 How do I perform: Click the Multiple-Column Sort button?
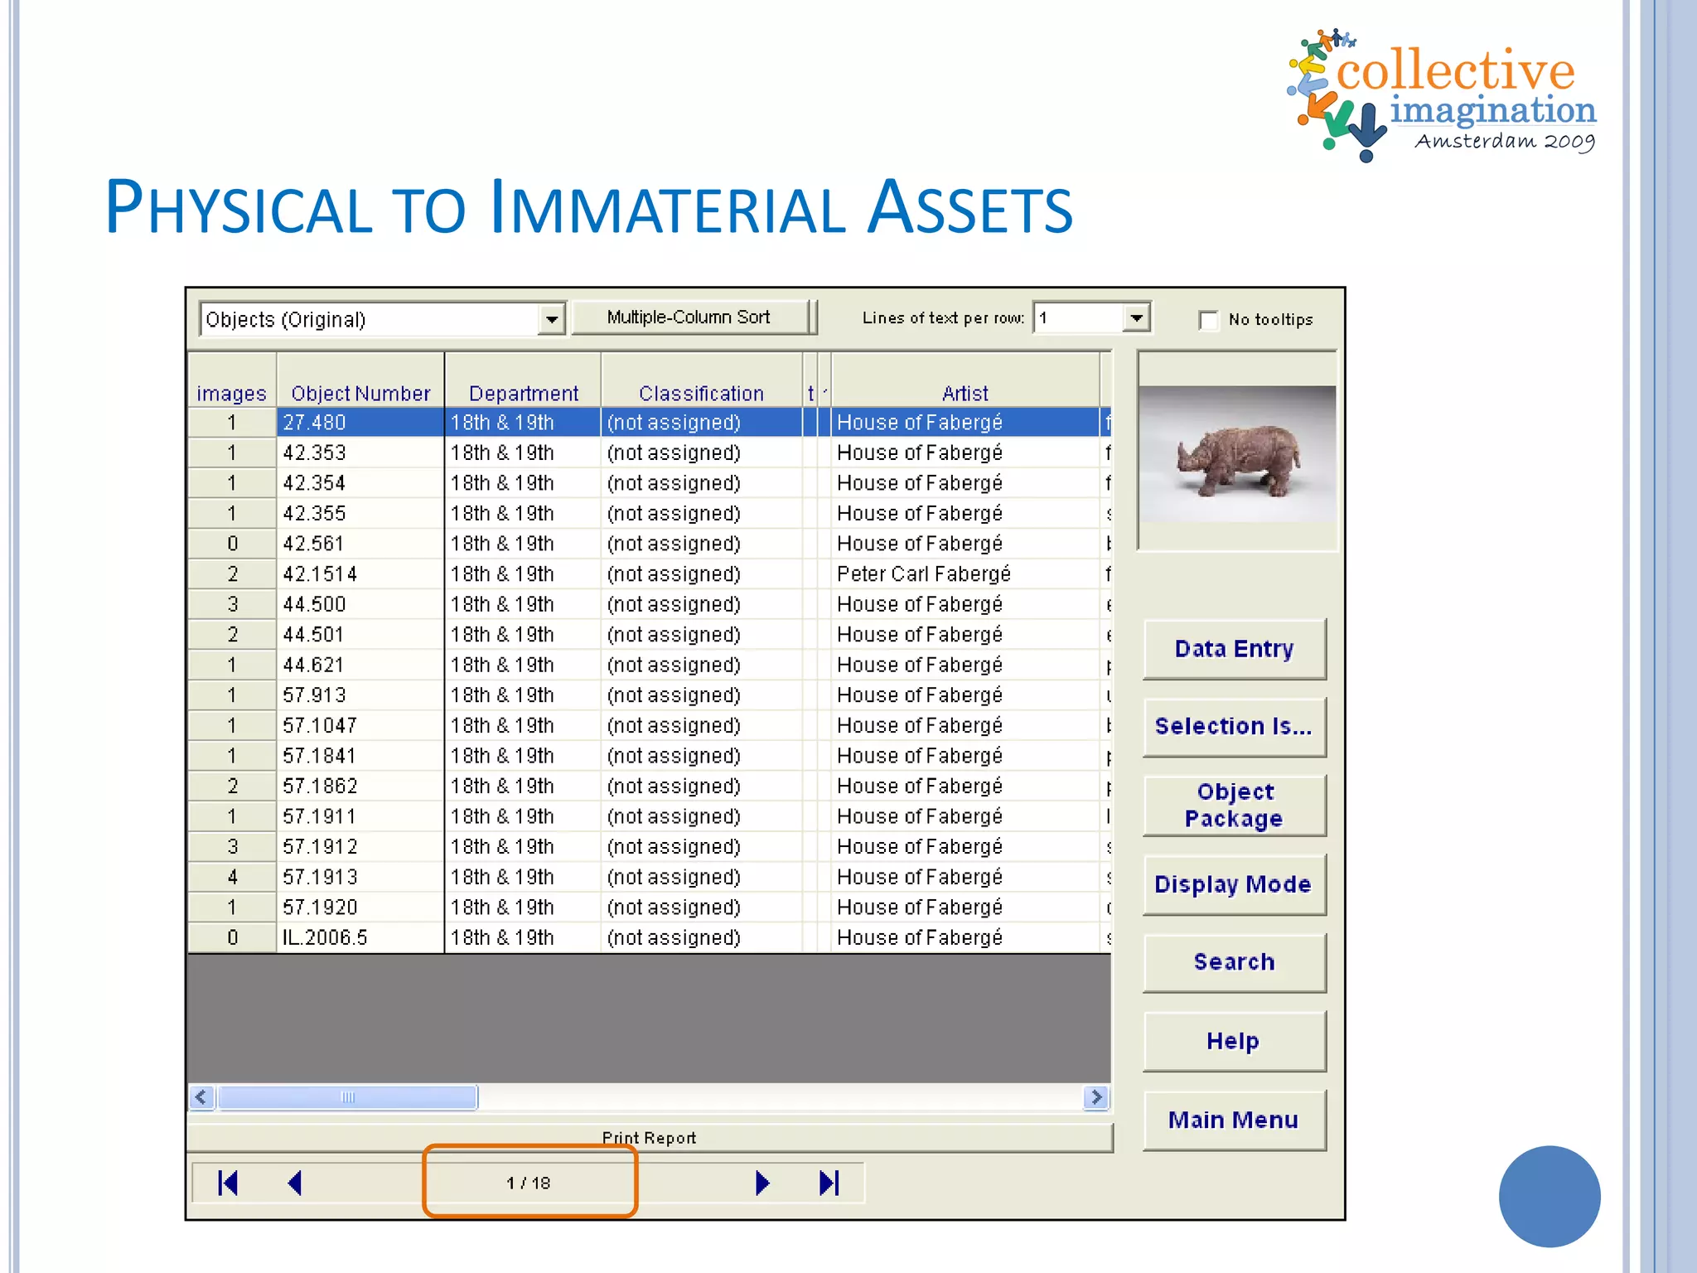689,317
